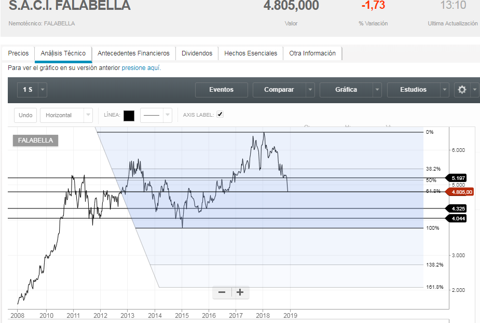480x323 pixels.
Task: Switch to the Precios tab
Action: click(18, 53)
